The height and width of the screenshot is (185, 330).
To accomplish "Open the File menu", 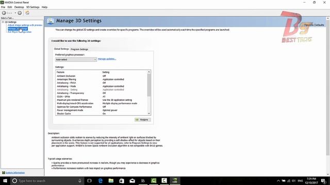I will [x=3, y=7].
